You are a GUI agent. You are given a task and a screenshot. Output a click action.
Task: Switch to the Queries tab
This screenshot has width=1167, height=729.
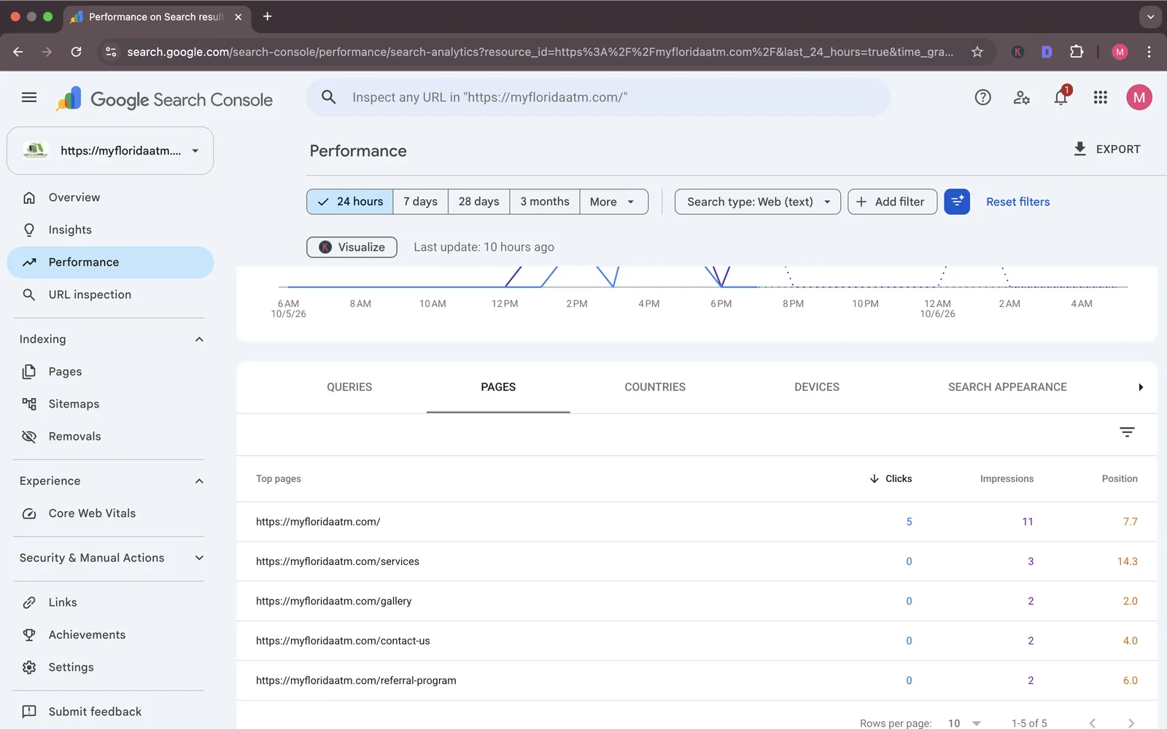[x=349, y=387]
